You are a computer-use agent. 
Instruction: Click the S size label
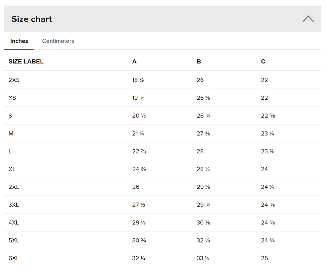(x=10, y=116)
